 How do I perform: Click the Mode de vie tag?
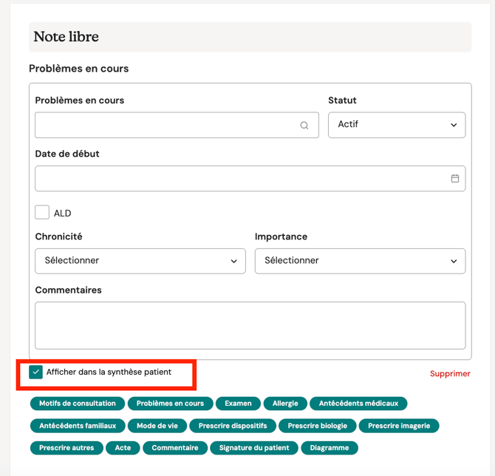[x=157, y=426]
